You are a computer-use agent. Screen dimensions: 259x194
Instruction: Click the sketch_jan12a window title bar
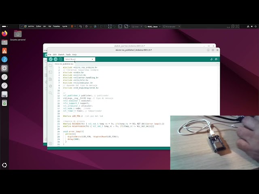pos(129,46)
